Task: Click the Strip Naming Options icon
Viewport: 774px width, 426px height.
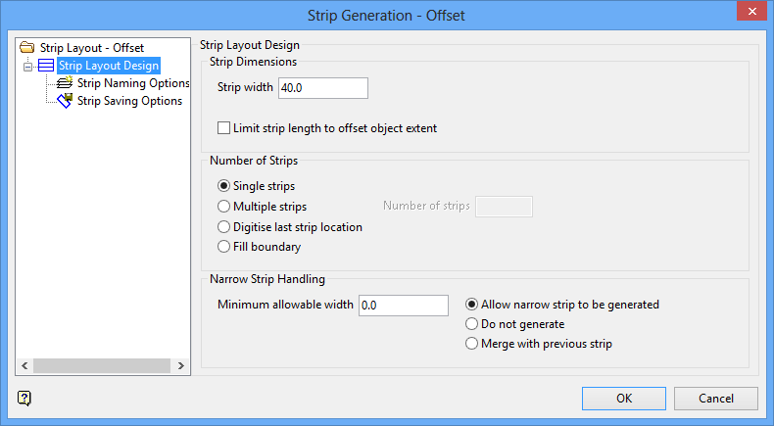Action: point(66,83)
